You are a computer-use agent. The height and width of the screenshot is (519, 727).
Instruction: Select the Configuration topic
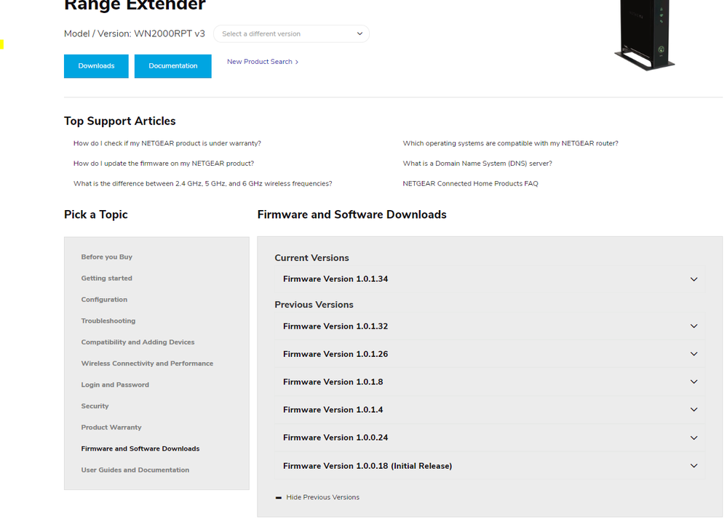point(104,299)
